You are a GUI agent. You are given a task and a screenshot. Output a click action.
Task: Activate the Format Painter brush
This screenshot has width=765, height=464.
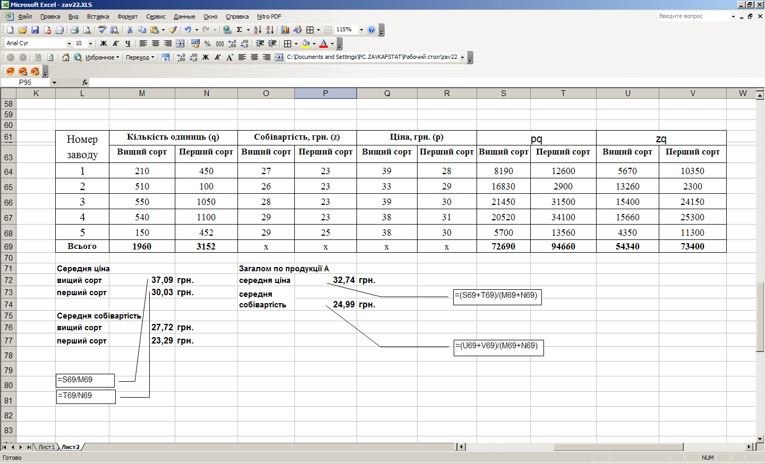173,30
